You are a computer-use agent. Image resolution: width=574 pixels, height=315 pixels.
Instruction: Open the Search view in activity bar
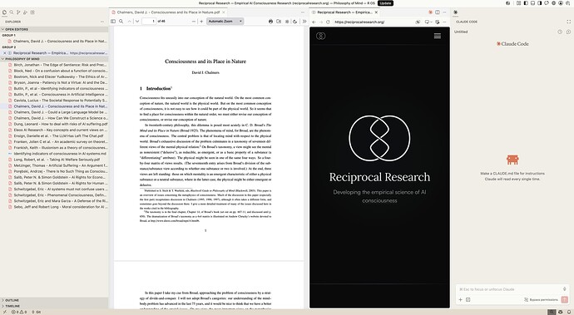pos(12,12)
